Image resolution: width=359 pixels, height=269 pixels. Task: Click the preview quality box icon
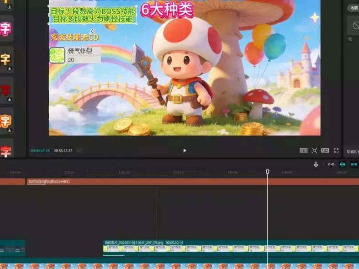[304, 151]
